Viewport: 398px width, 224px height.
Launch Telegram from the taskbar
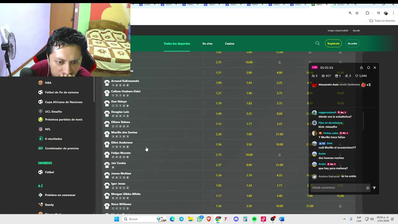[181, 219]
